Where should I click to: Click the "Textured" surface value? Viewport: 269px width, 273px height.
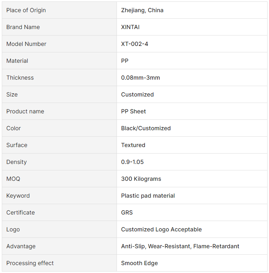click(133, 145)
